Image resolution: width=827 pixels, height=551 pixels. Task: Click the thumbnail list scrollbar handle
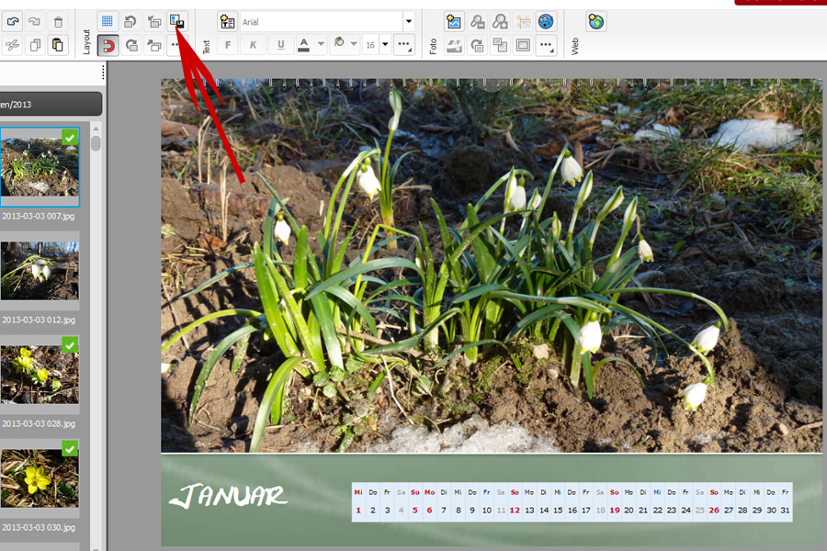[x=96, y=143]
